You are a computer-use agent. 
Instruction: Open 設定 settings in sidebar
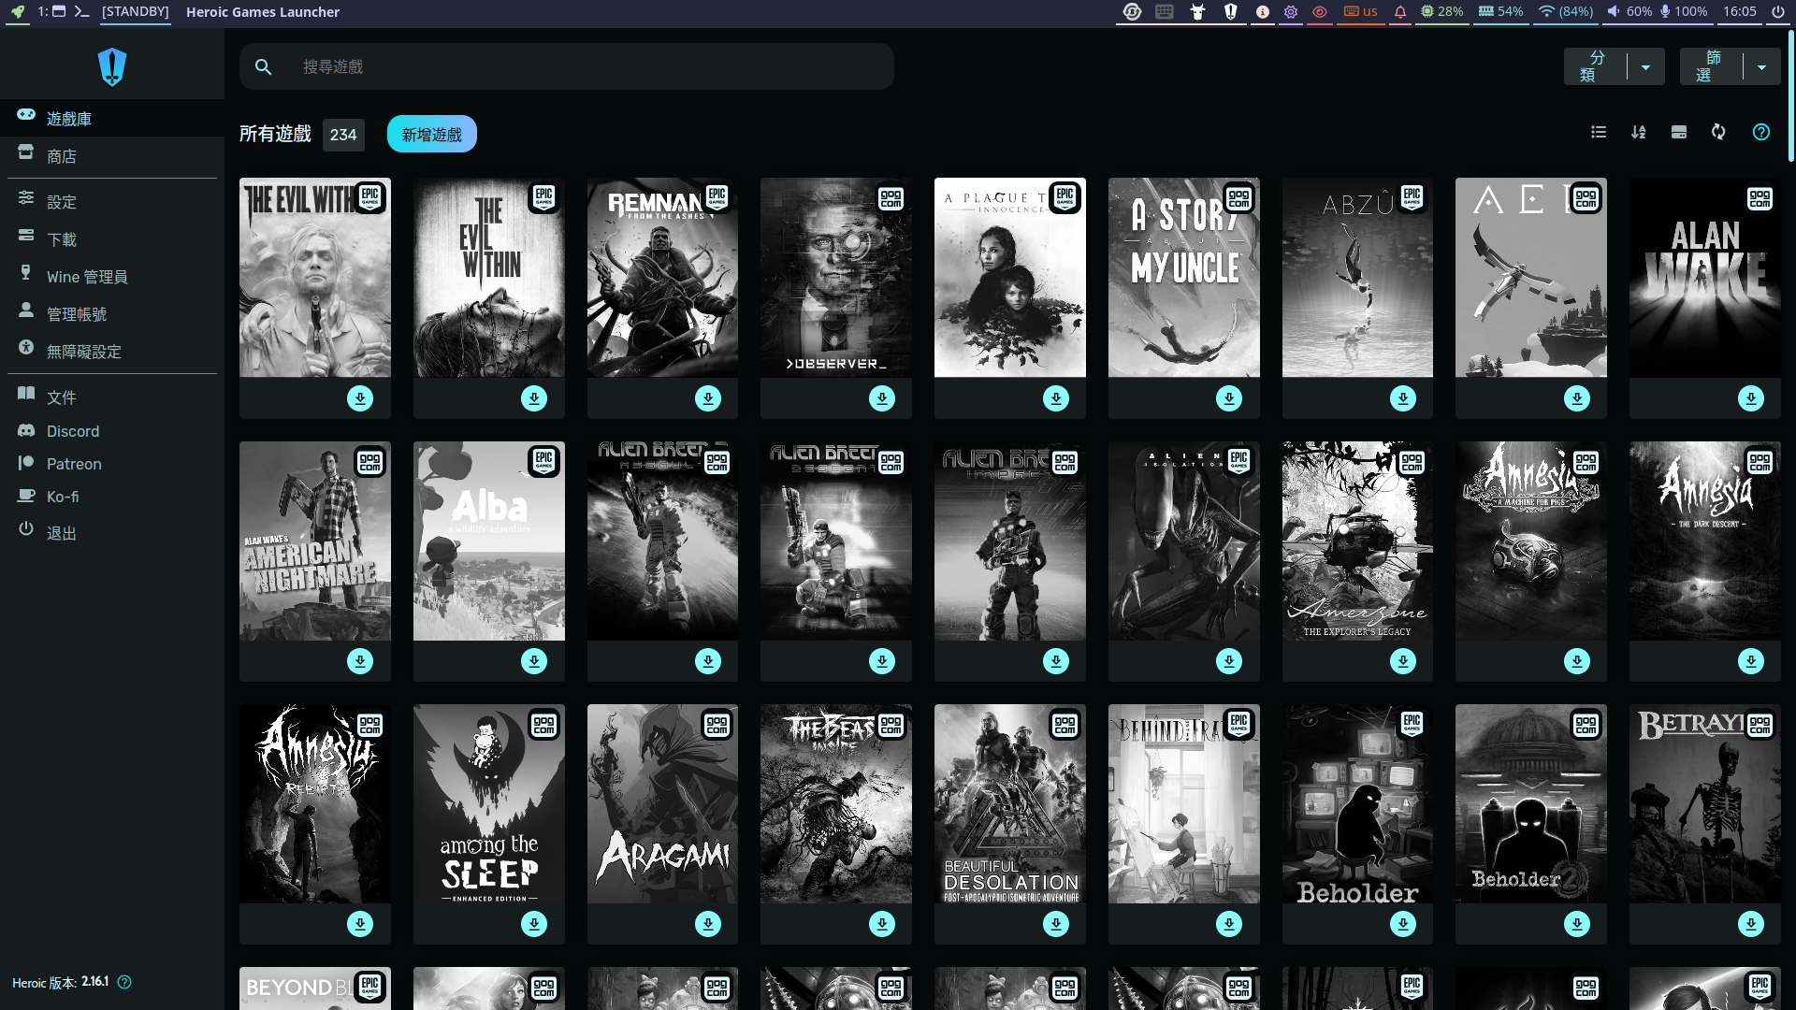(112, 201)
